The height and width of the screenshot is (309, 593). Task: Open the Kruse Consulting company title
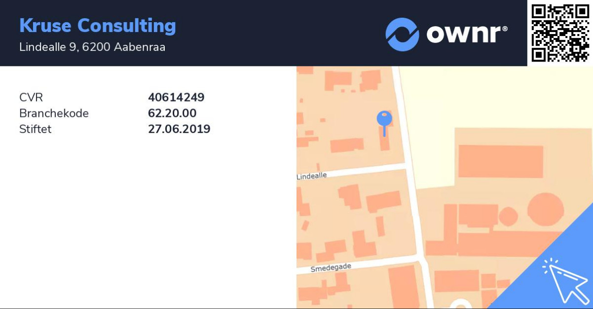98,25
